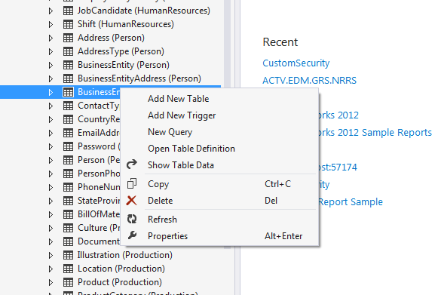Select Add New Trigger menu entry
438x295 pixels.
point(182,115)
